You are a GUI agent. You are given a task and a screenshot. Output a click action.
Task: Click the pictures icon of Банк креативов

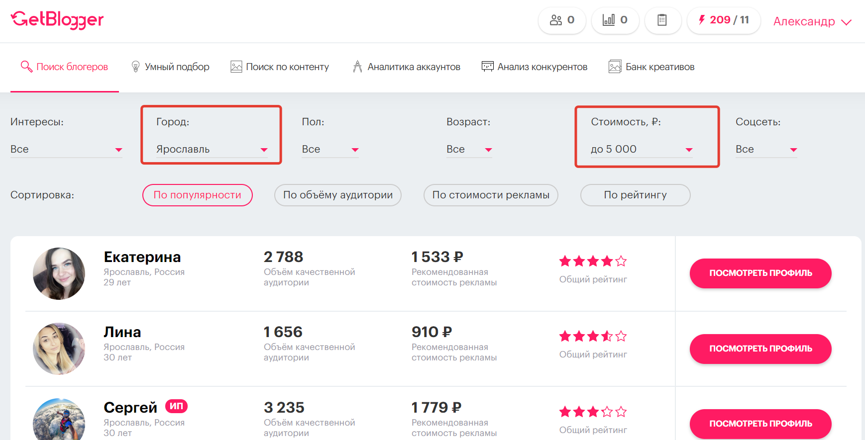pos(615,67)
